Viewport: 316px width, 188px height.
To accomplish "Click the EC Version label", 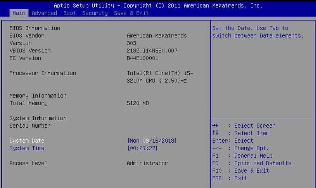I will (25, 58).
